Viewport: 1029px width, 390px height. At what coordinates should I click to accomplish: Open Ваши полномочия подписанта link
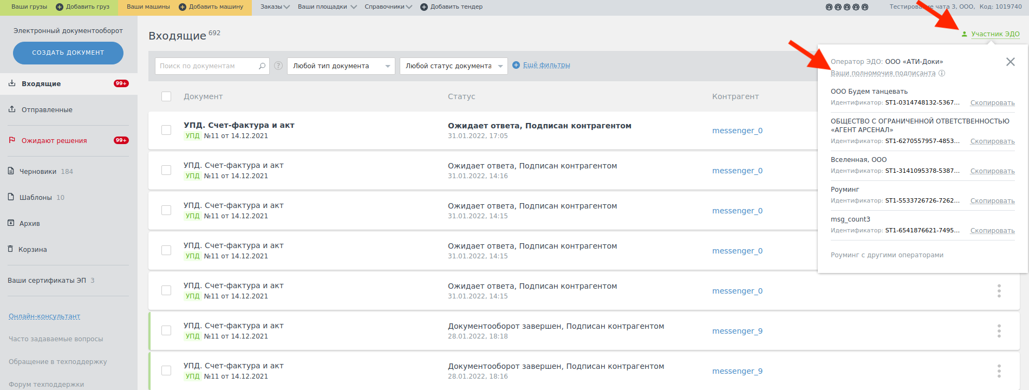pyautogui.click(x=883, y=73)
